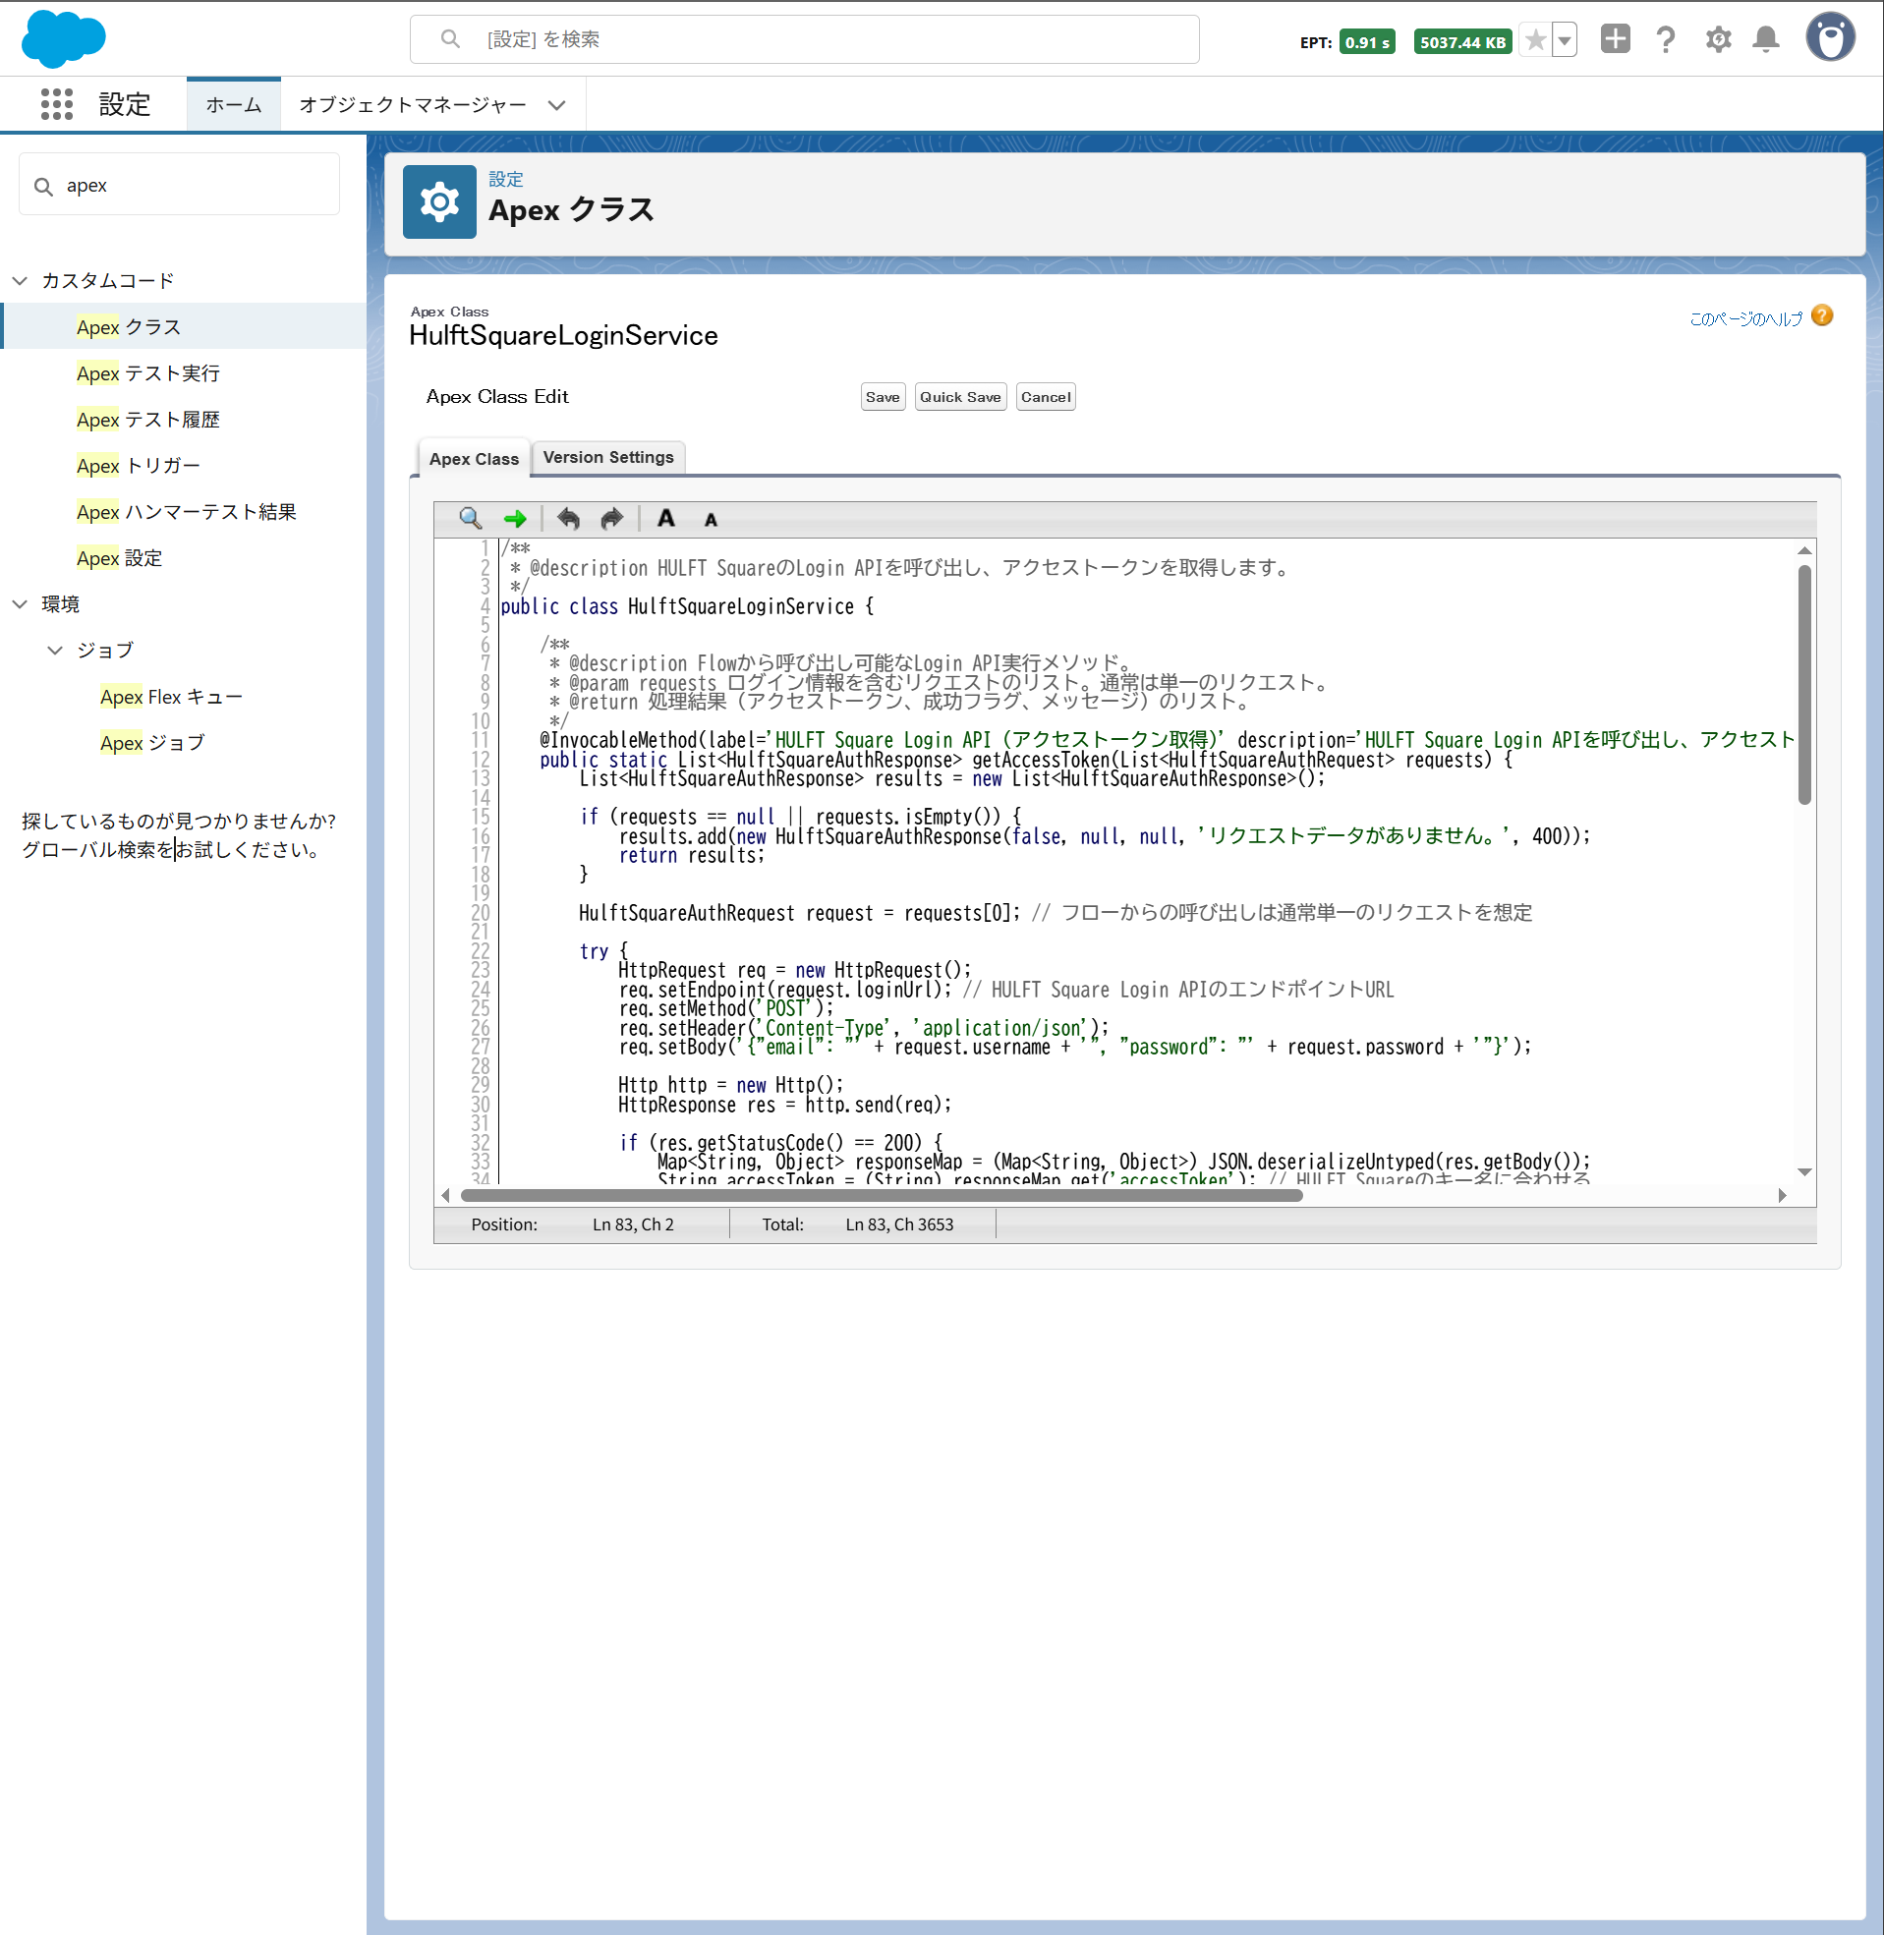Viewport: 1884px width, 1935px height.
Task: Click the Salesforce cloud logo
Action: pos(63,39)
